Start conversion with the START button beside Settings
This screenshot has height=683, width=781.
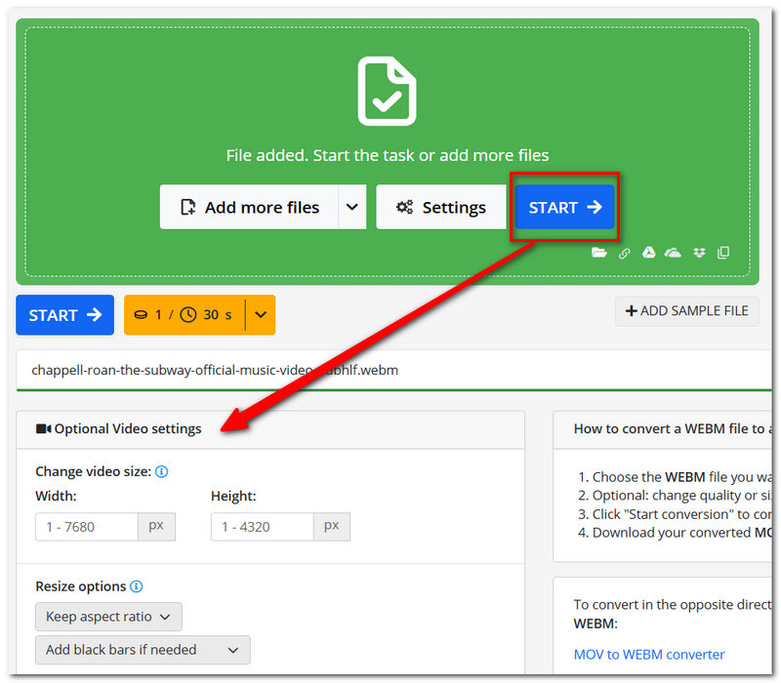coord(565,207)
